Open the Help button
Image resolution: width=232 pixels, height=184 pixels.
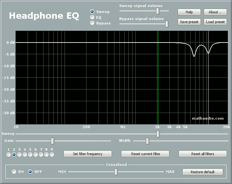[x=189, y=12]
